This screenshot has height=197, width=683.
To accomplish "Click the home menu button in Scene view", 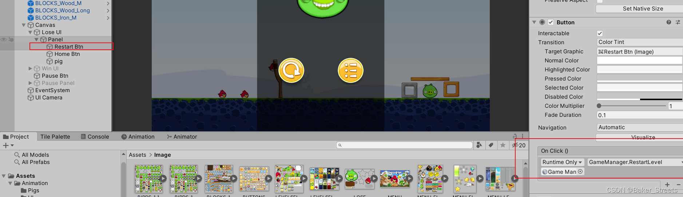I will pos(351,70).
